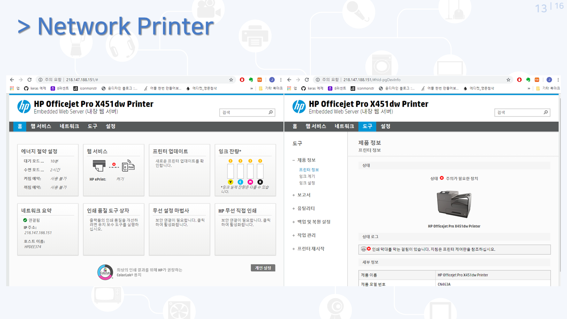The image size is (567, 319).
Task: Select 설정 tab in right window
Action: point(385,126)
